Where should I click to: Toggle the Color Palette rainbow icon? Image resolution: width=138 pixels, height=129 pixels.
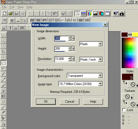(89, 14)
